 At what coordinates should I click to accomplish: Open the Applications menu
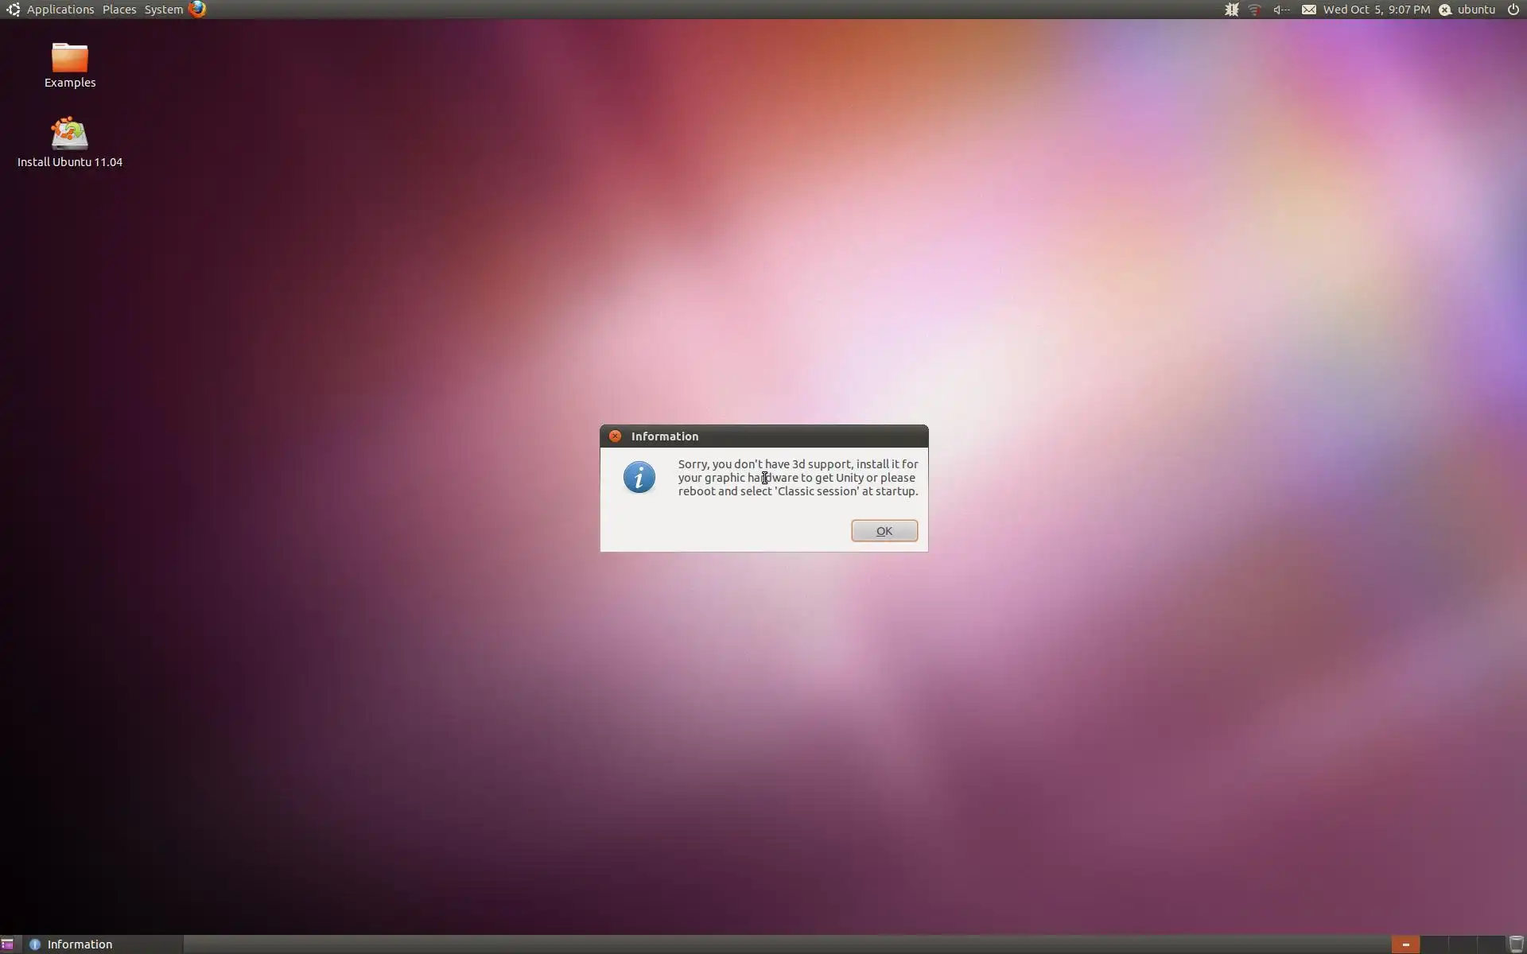(60, 10)
